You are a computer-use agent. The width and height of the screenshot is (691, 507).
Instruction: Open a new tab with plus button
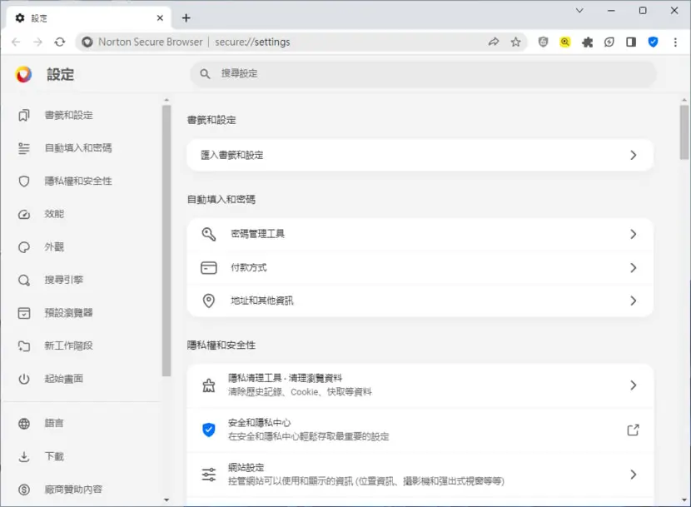tap(186, 18)
